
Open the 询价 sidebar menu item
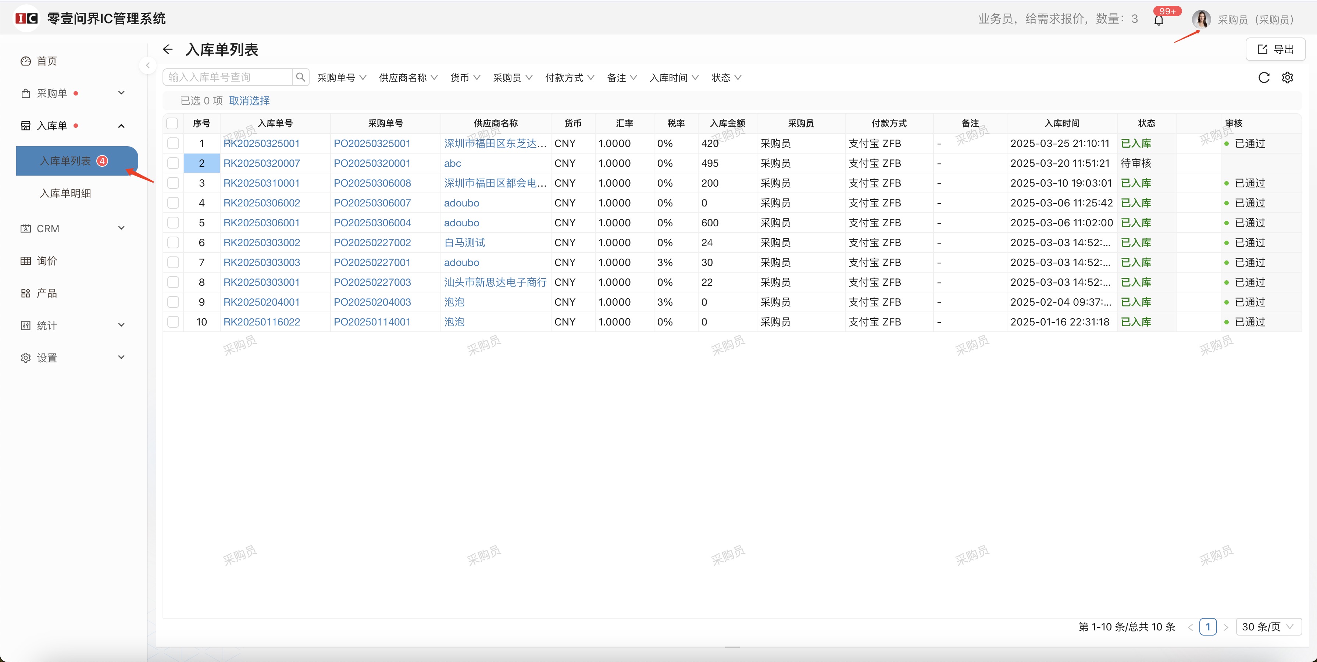point(47,261)
